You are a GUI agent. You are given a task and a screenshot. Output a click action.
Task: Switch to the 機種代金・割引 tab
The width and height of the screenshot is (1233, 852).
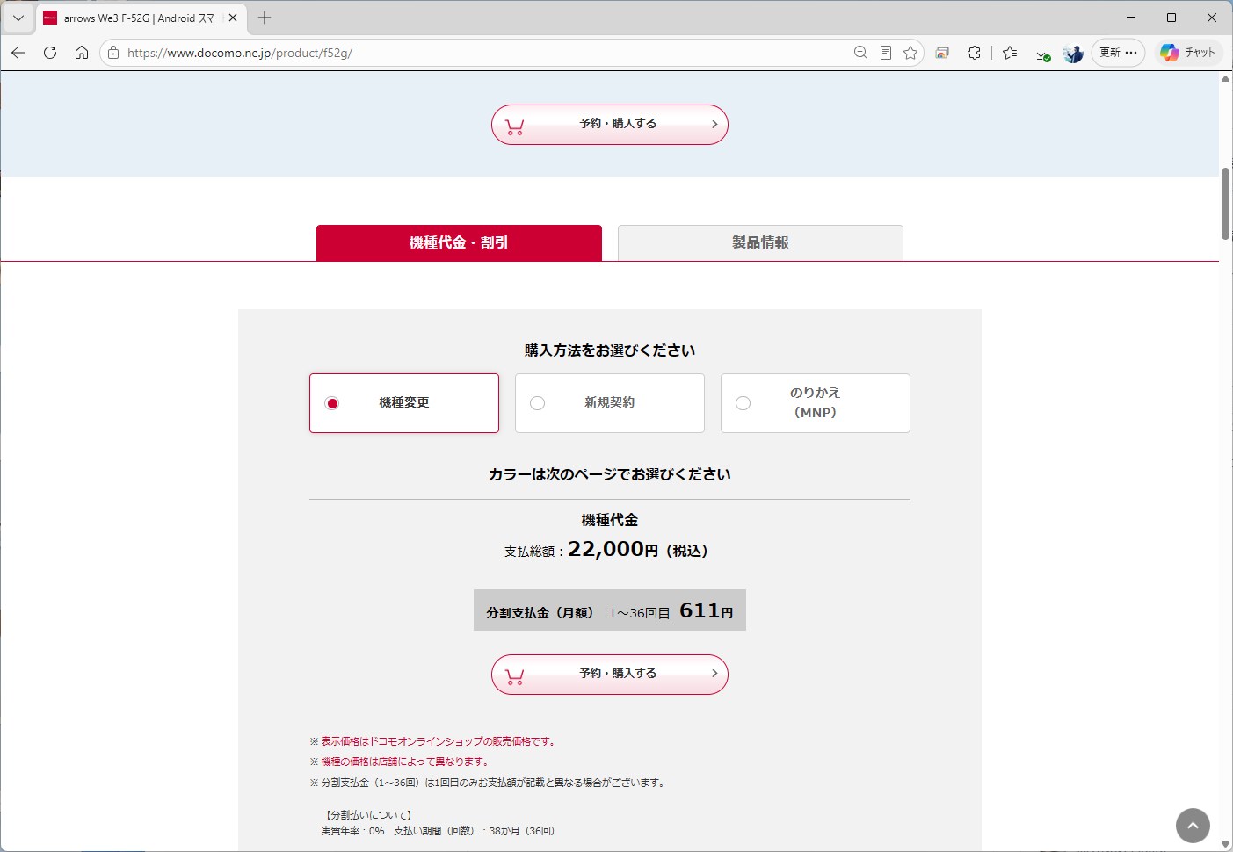[459, 242]
